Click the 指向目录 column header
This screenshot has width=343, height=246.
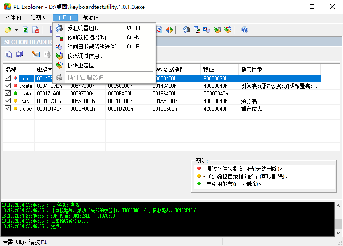[251, 69]
